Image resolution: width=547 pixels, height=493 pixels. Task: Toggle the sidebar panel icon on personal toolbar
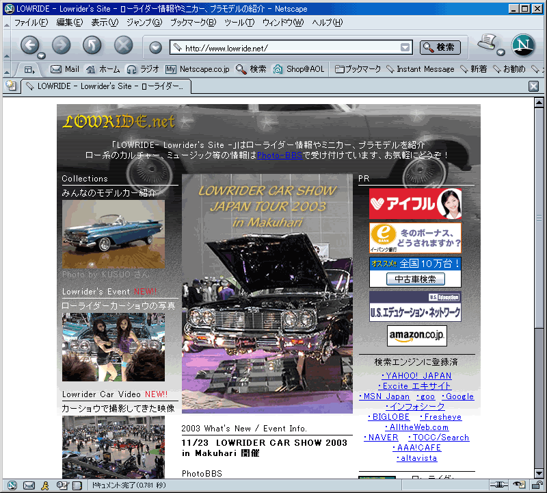click(x=29, y=70)
